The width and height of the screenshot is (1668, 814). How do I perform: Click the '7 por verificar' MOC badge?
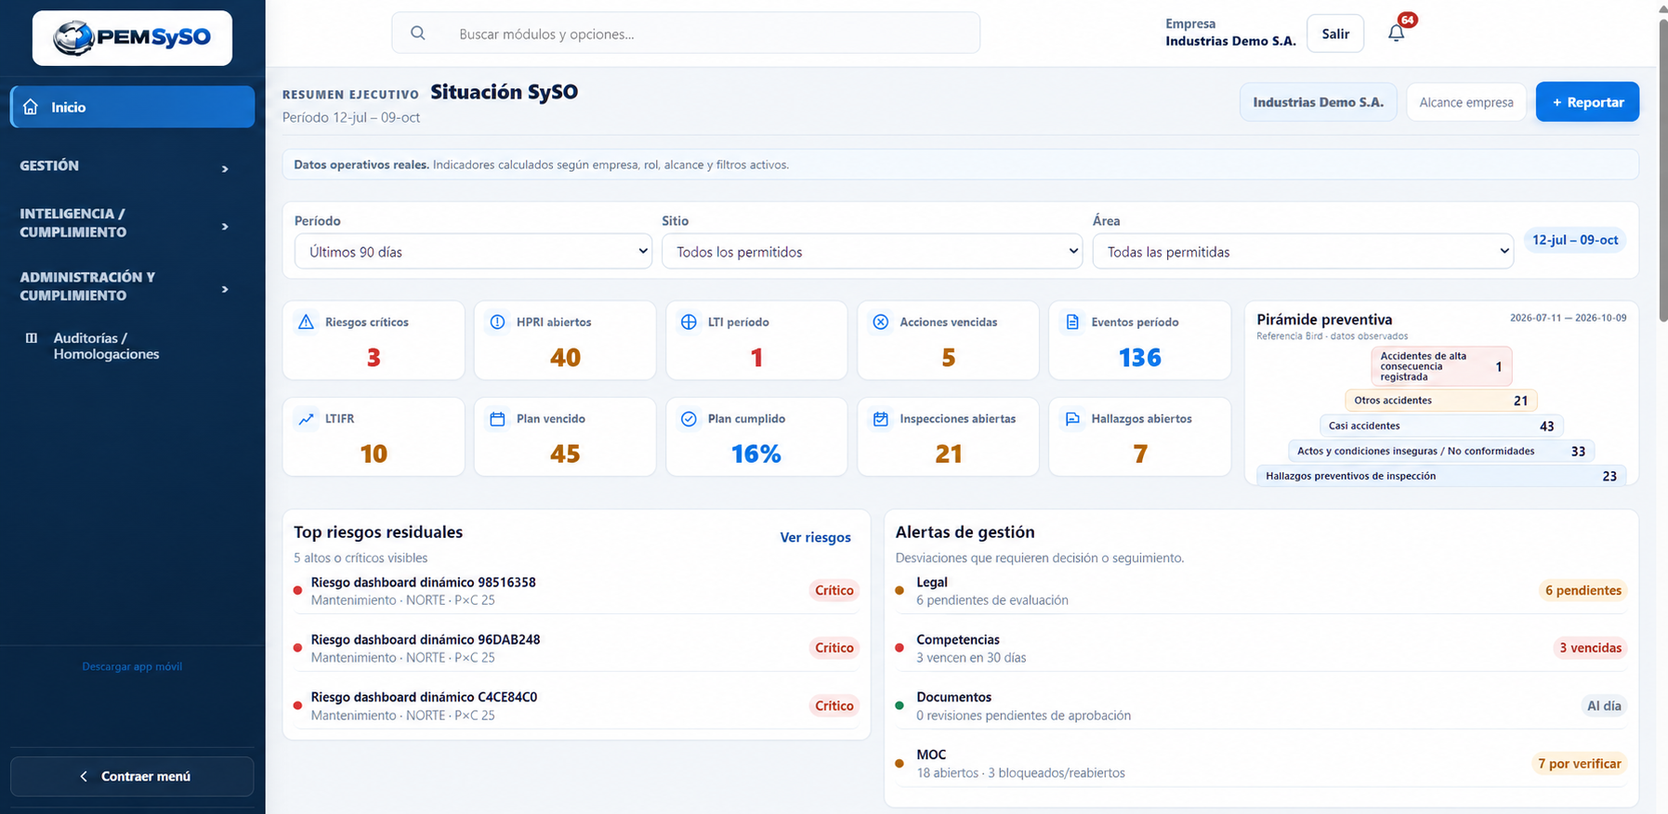(x=1579, y=763)
